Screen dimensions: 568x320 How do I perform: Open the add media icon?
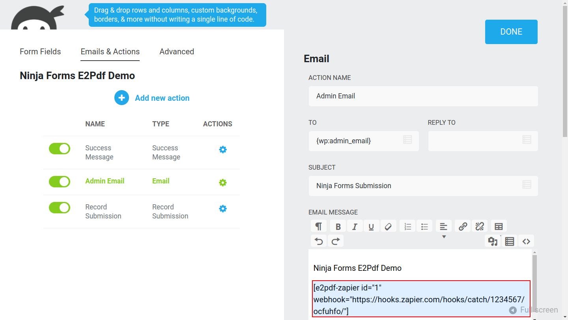(x=493, y=241)
